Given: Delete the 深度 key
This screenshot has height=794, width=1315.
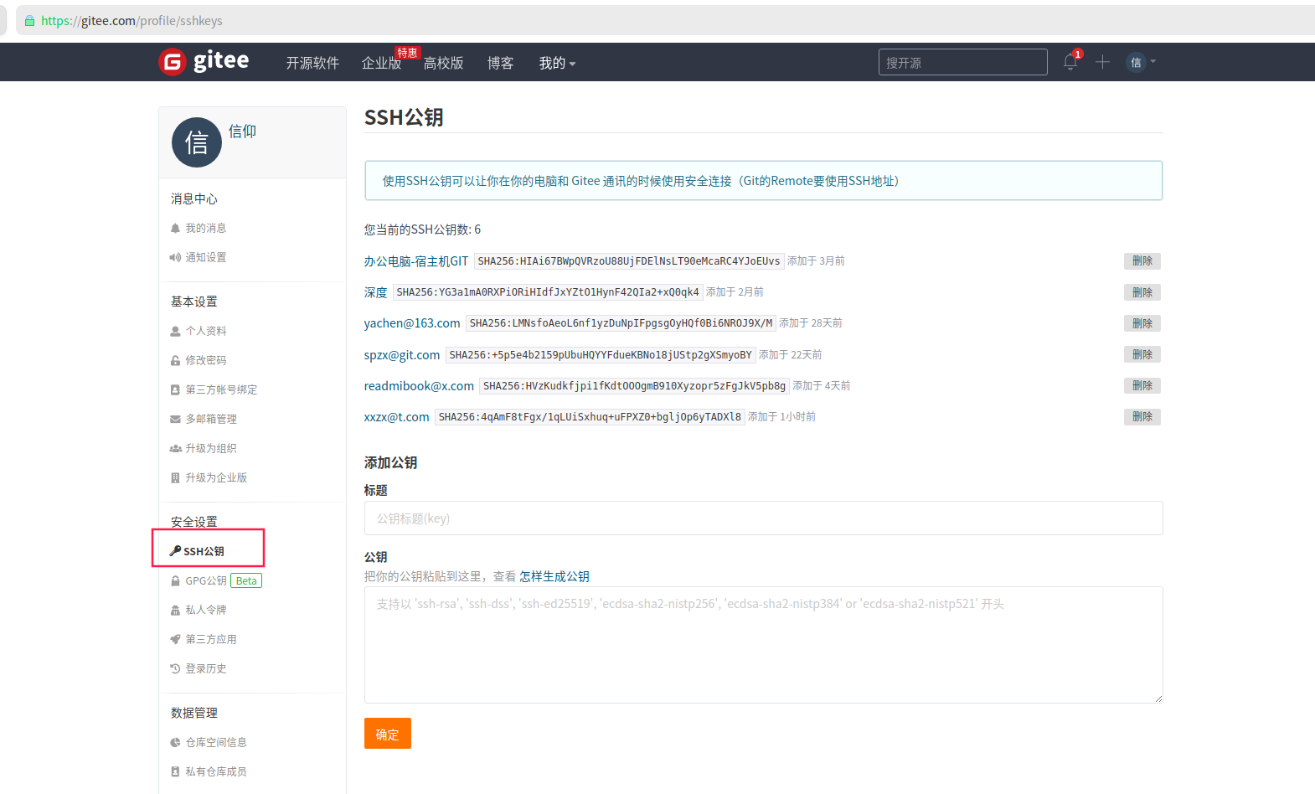Looking at the screenshot, I should click(x=1142, y=292).
